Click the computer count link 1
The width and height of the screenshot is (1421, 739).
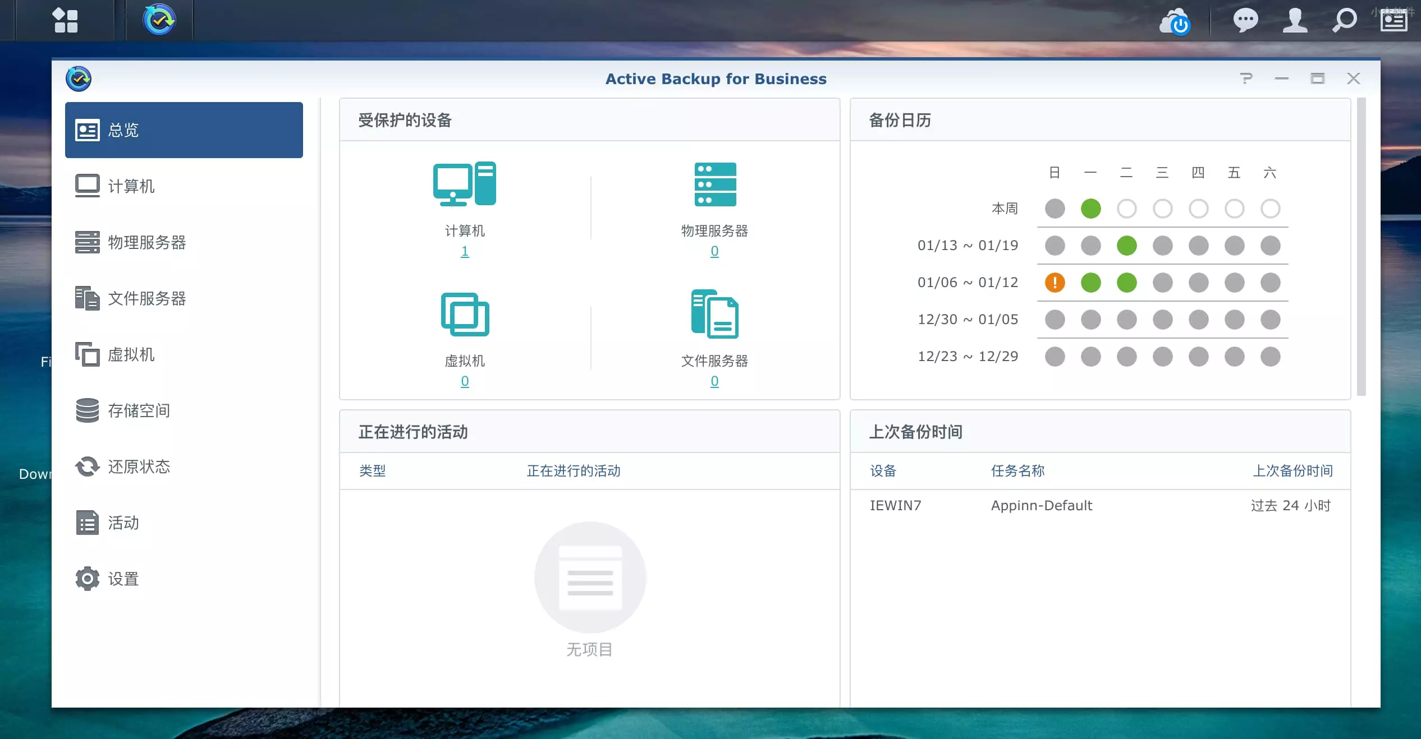[465, 251]
